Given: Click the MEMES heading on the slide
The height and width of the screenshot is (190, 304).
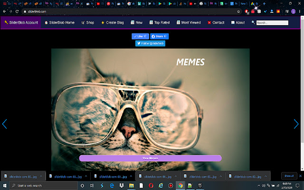Looking at the screenshot, I should [x=190, y=62].
